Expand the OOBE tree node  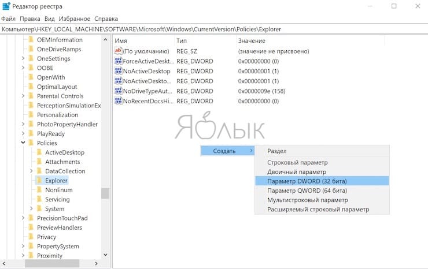click(23, 68)
